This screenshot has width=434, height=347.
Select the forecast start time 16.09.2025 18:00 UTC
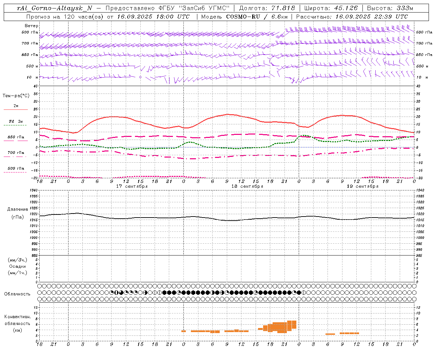pos(154,17)
